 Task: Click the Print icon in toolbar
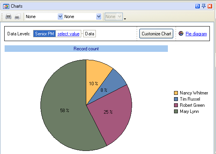point(8,17)
